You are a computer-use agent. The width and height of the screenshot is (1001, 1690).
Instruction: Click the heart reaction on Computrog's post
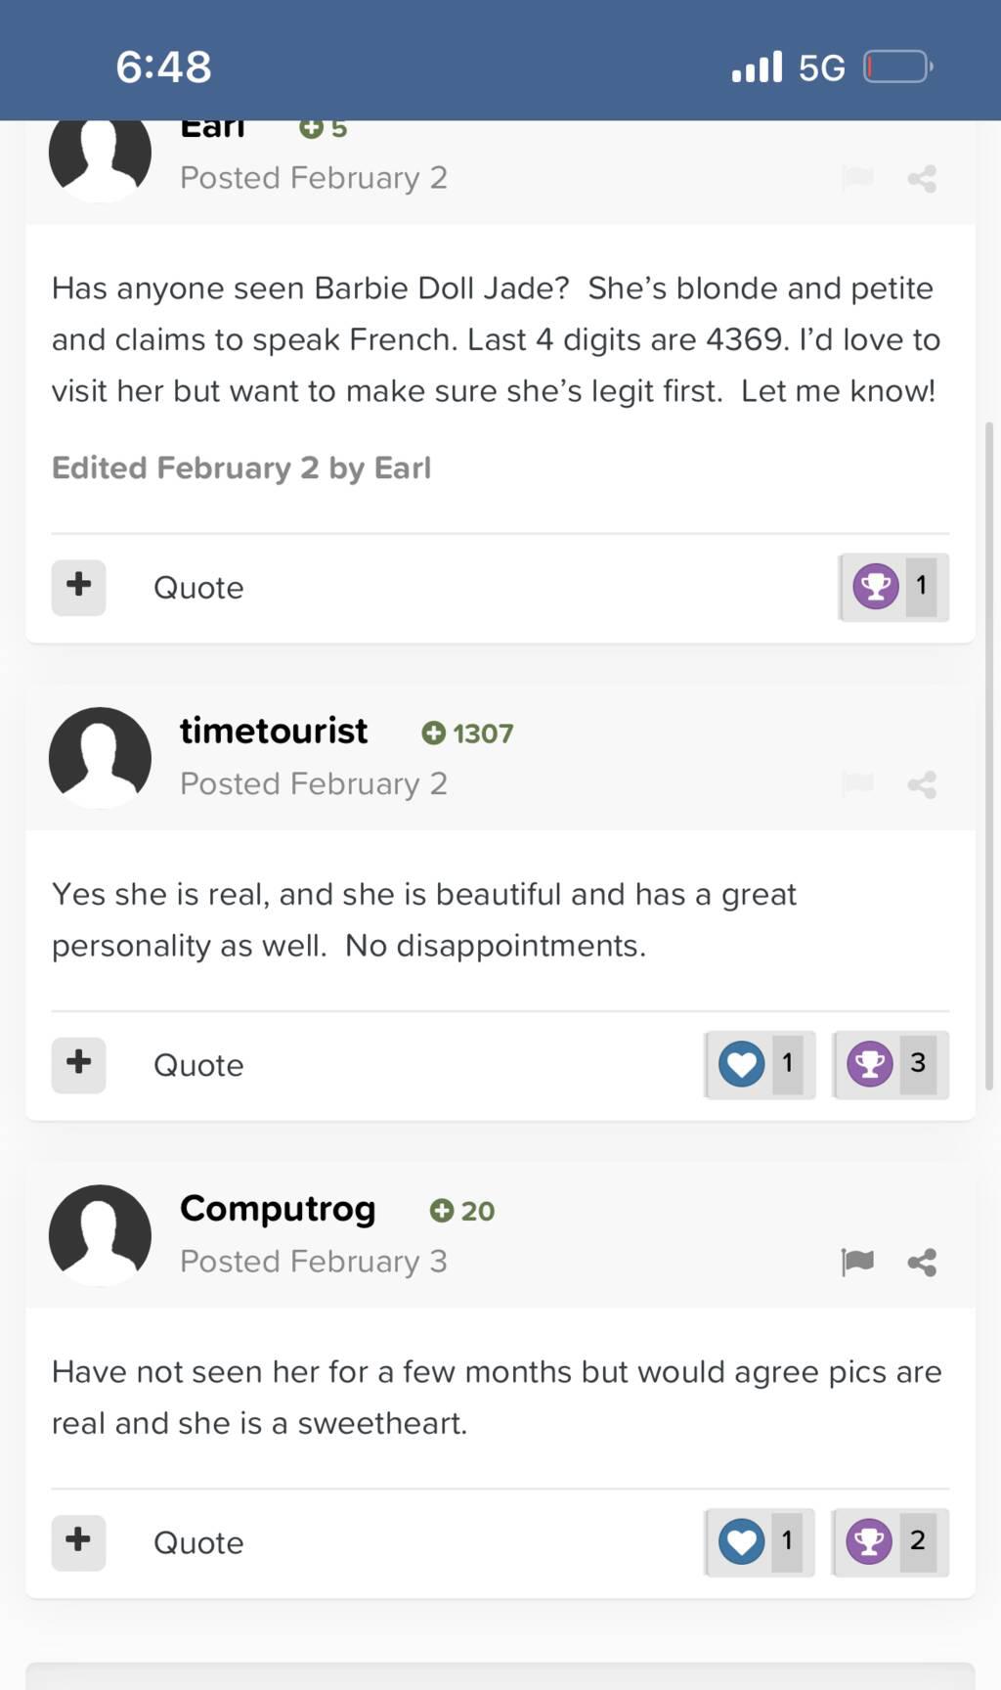coord(742,1542)
